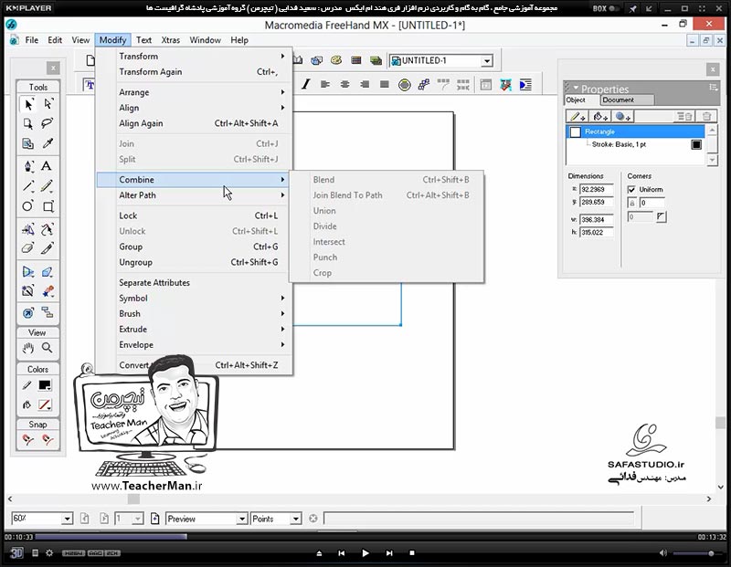Select the Subselect tool
Screen dimensions: 731x567
48,104
